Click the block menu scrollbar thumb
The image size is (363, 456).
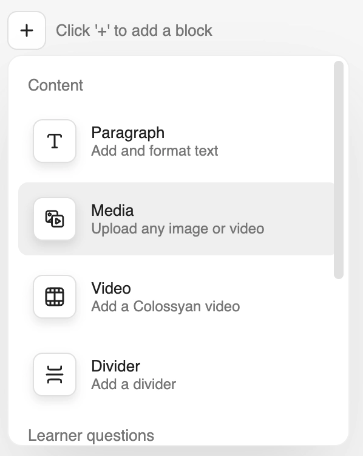point(339,170)
